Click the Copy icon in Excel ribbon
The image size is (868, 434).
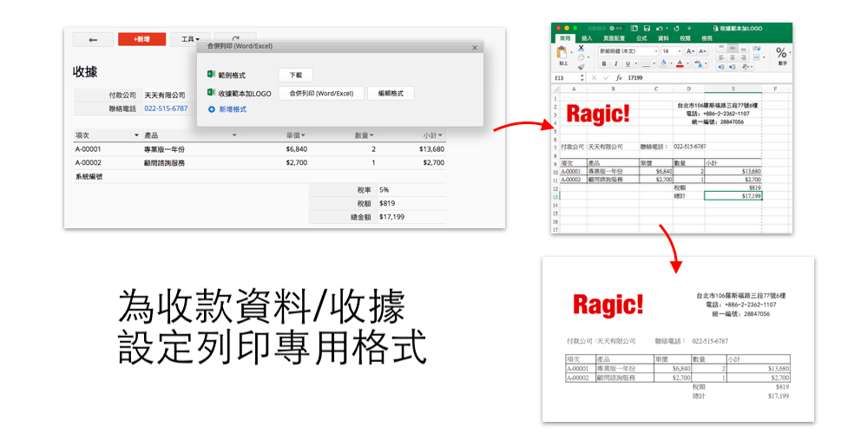tap(581, 57)
